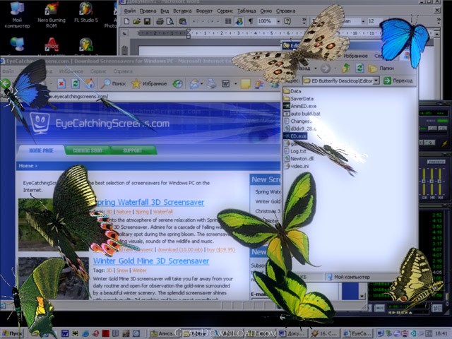
Task: Expand Word's standard toolbar overflow chevron
Action: [x=304, y=20]
